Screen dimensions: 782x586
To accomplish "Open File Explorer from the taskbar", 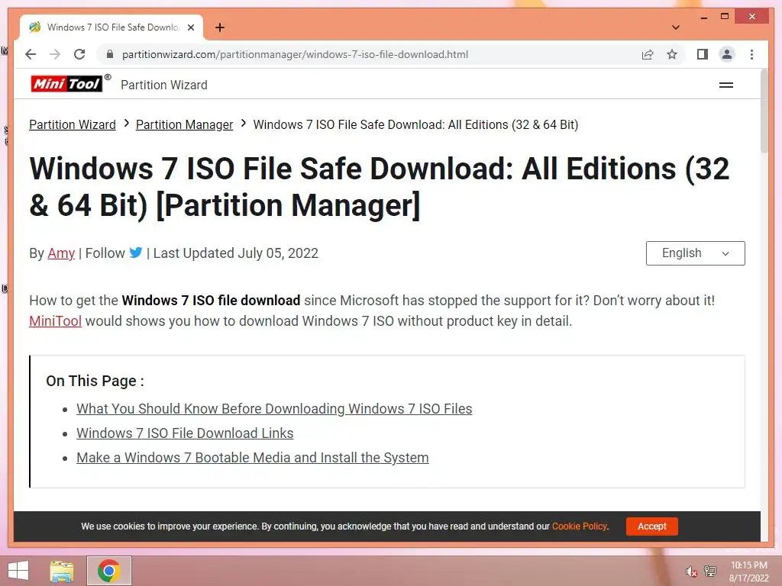I will click(62, 571).
